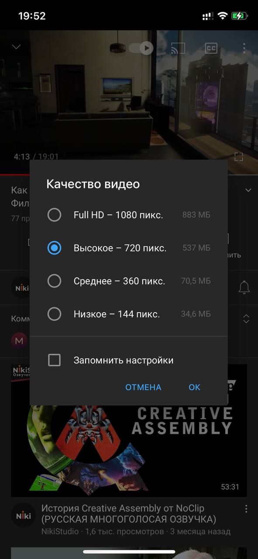Open options for Creative Assembly video
The height and width of the screenshot is (559, 258).
pos(246,509)
